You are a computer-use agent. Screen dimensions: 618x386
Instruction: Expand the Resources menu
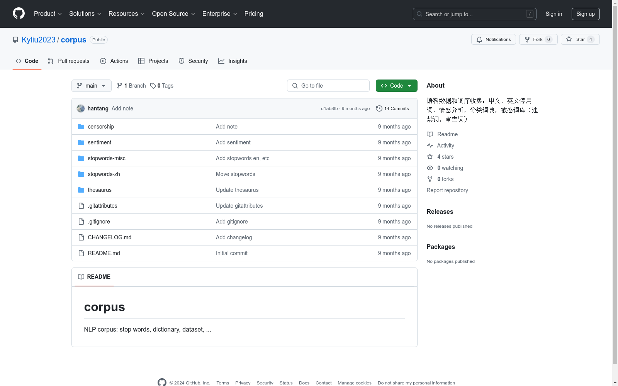pyautogui.click(x=127, y=14)
